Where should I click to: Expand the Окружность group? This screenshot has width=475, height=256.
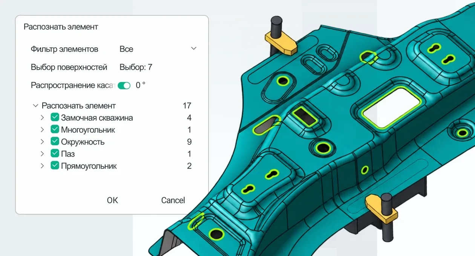pyautogui.click(x=42, y=142)
